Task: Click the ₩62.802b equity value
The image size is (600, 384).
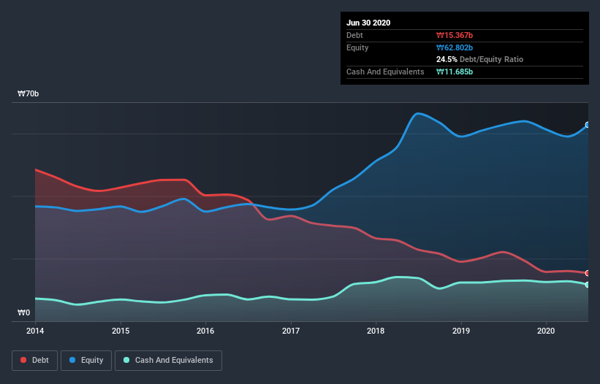Action: tap(455, 47)
